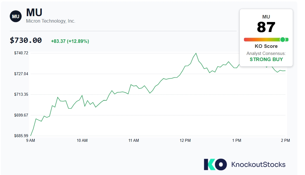Click the $727.04 y-axis label
Image resolution: width=305 pixels, height=175 pixels.
coord(21,74)
